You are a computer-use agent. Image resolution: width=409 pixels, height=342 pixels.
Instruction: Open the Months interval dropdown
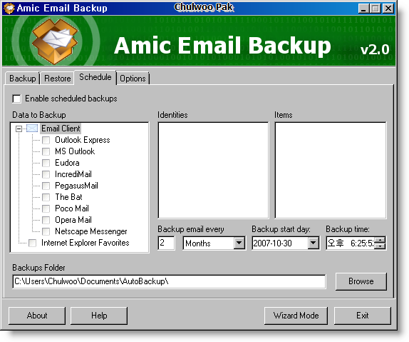[x=239, y=243]
